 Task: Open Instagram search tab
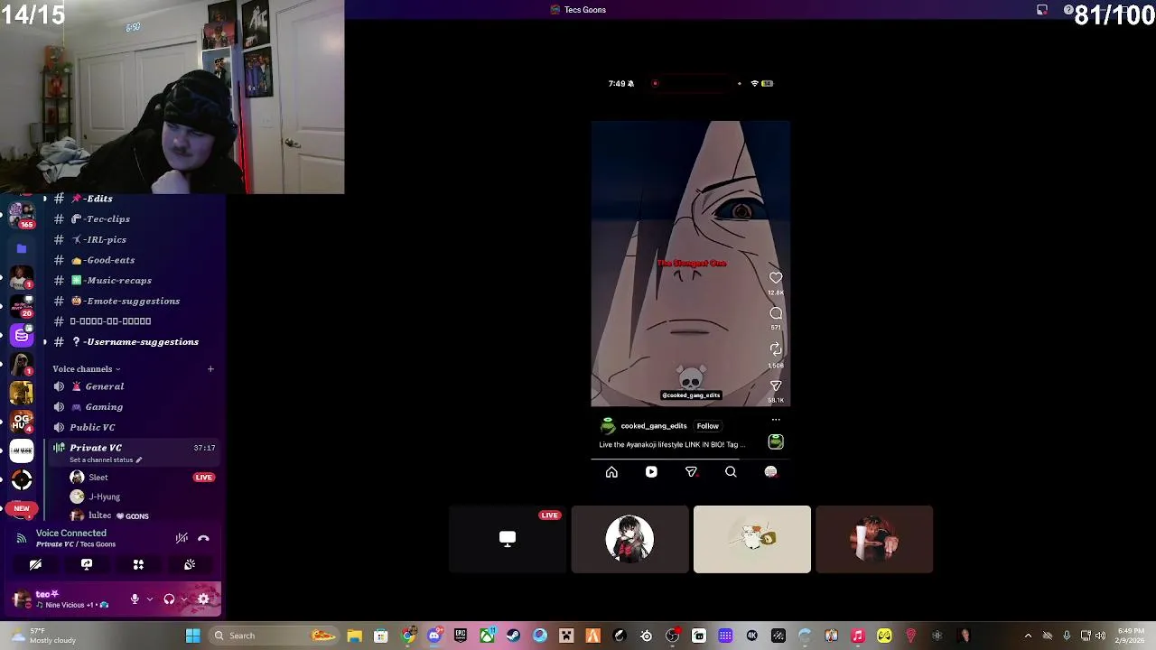pyautogui.click(x=731, y=472)
